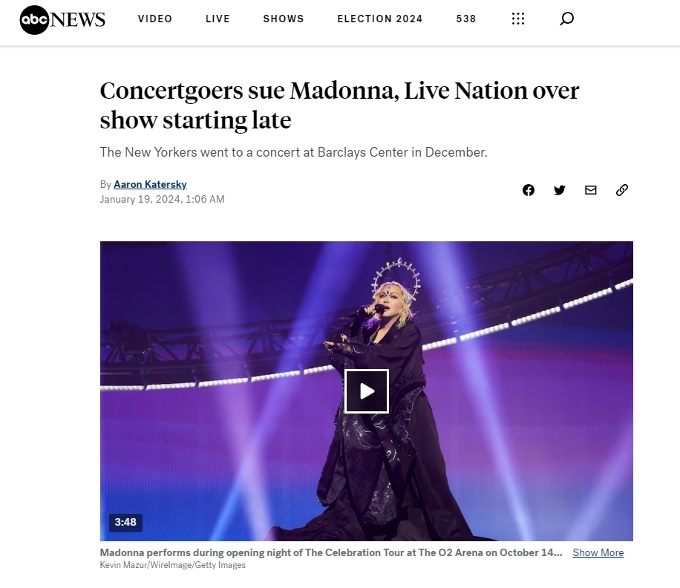Open the ABC News logo homepage
680x588 pixels.
click(x=62, y=19)
